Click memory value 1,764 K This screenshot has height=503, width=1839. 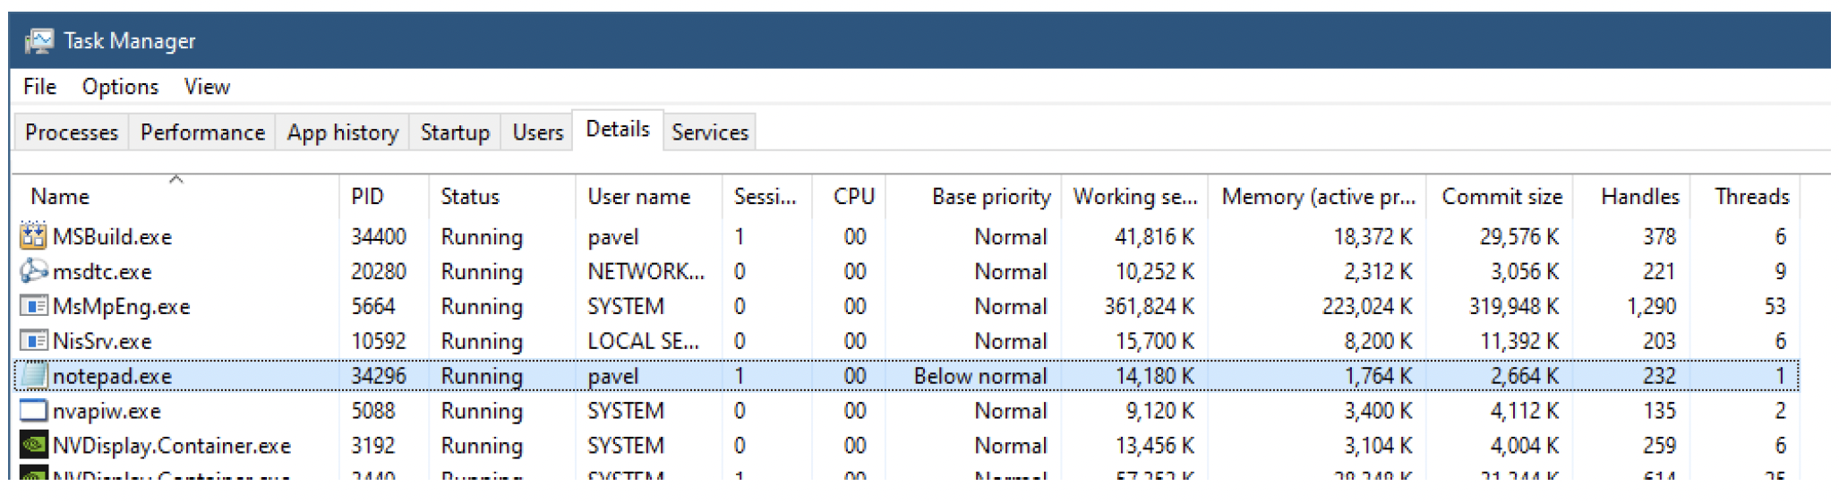1378,377
